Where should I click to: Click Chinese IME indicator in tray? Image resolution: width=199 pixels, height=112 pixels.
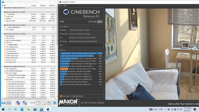click(x=181, y=109)
